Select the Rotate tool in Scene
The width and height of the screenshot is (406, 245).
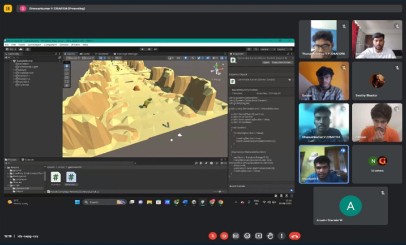click(67, 74)
